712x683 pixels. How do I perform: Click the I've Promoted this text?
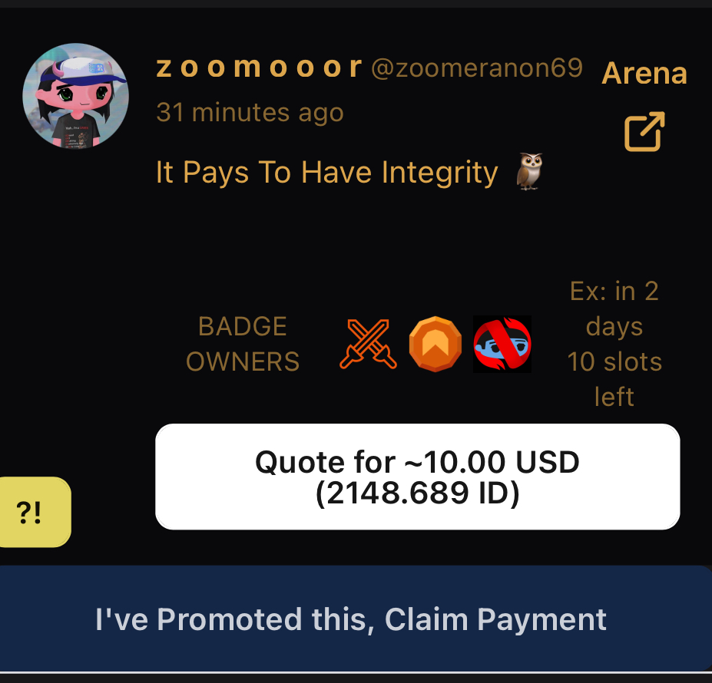pyautogui.click(x=235, y=619)
